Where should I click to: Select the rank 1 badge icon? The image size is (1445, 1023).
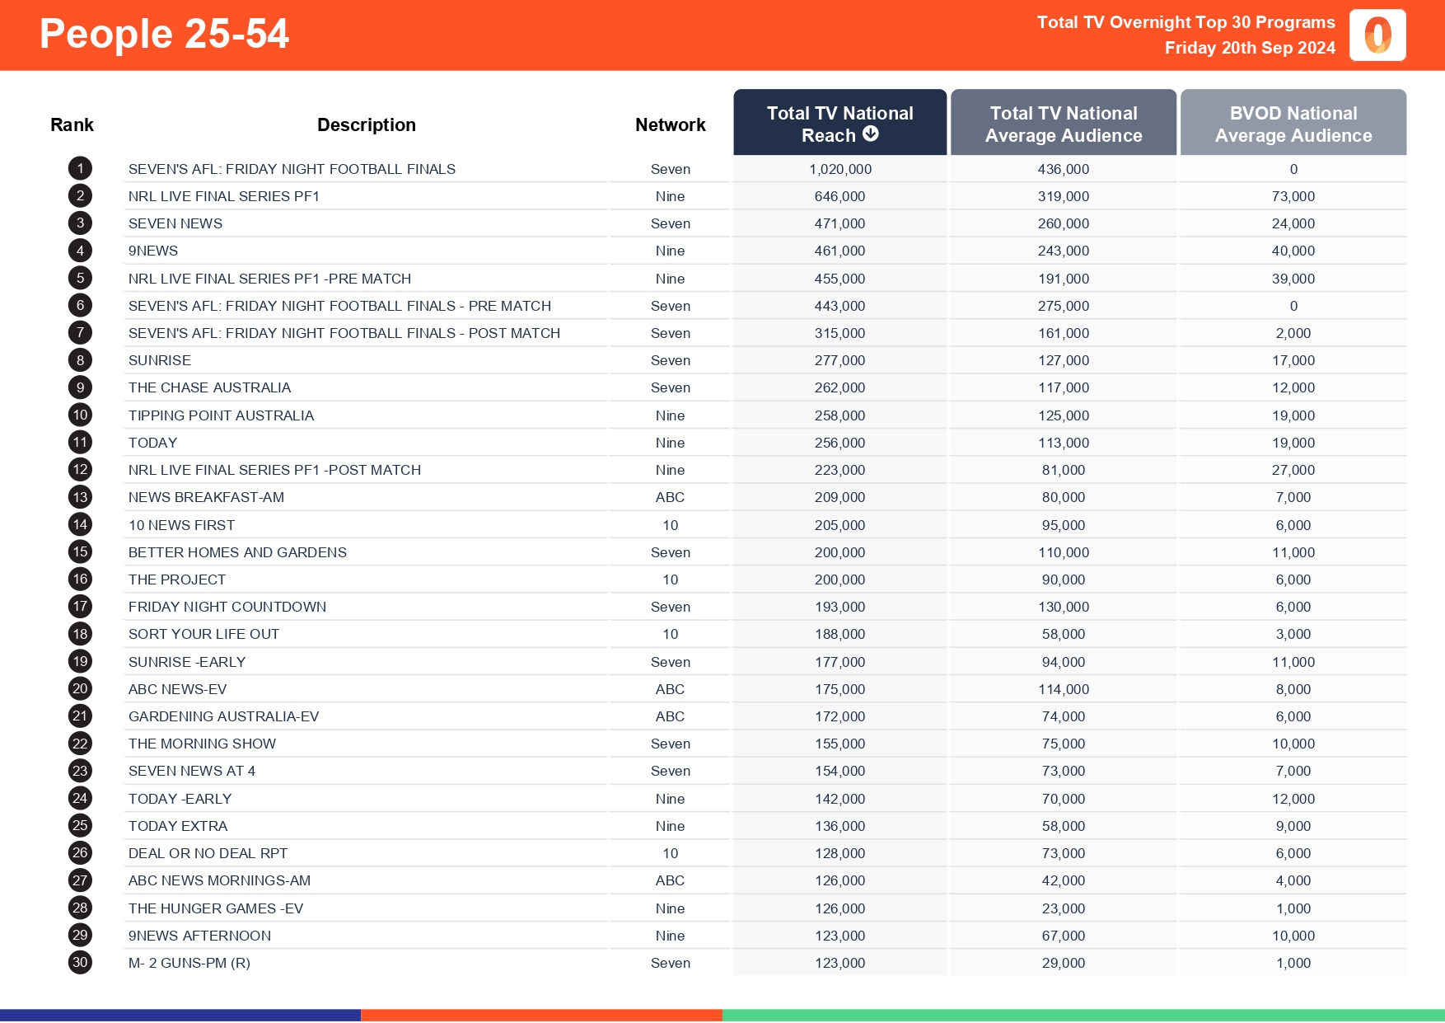[x=80, y=168]
